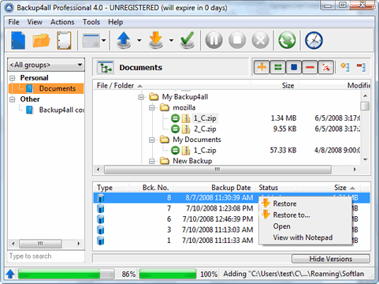The height and width of the screenshot is (284, 379).
Task: Sort versions by Bck. No. header
Action: (x=150, y=188)
